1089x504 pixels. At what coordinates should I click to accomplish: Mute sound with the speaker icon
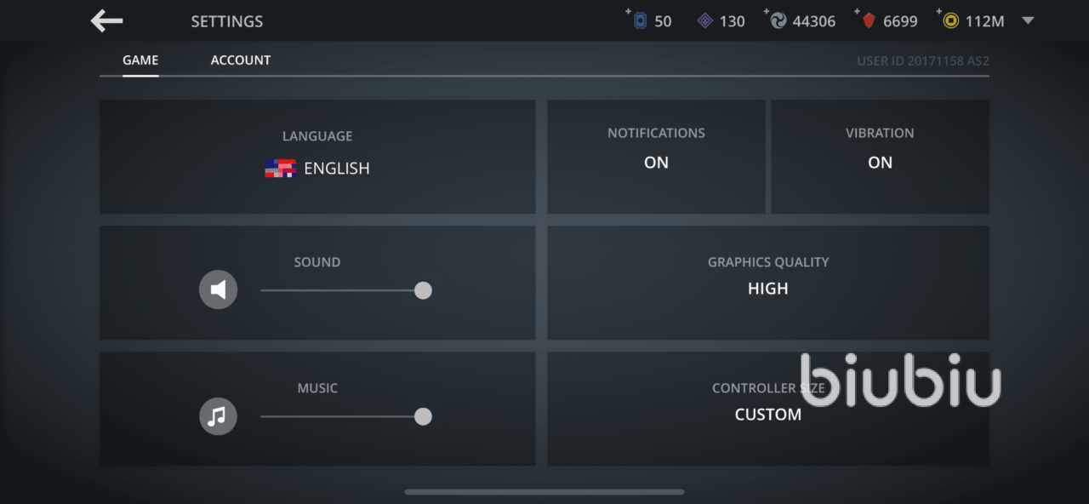218,290
